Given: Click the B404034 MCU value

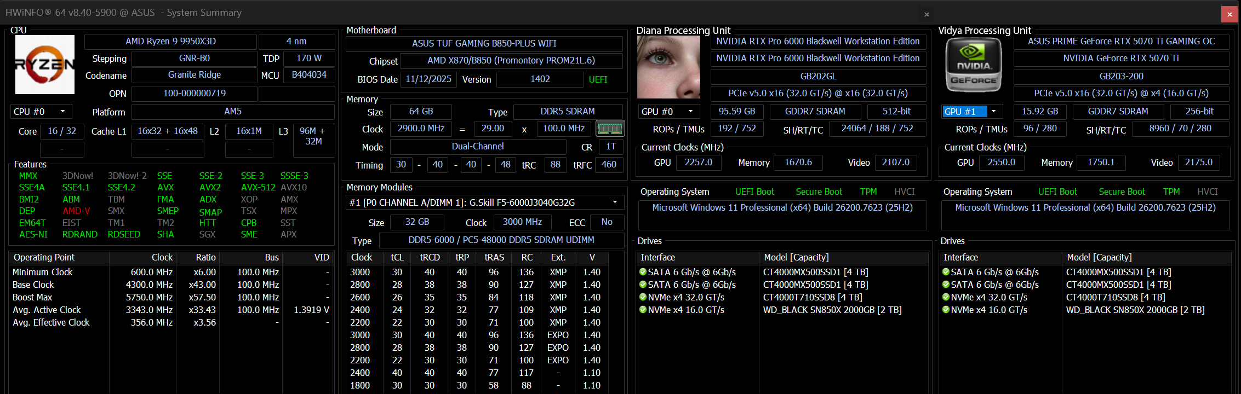Looking at the screenshot, I should (309, 75).
